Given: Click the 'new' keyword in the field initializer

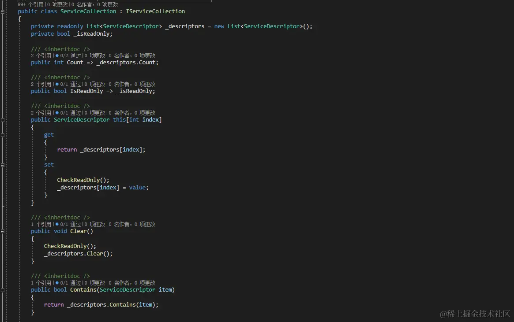Looking at the screenshot, I should [x=219, y=26].
